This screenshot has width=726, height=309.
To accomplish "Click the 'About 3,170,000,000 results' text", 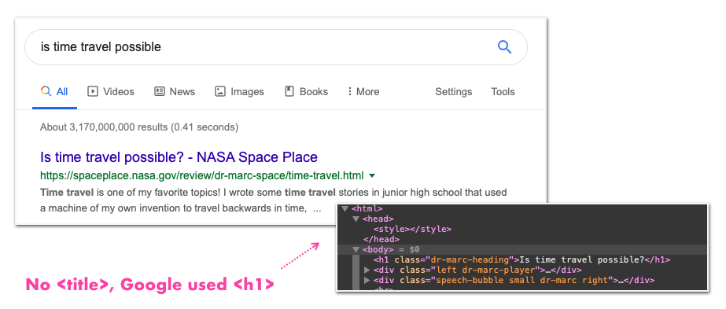I will (139, 127).
